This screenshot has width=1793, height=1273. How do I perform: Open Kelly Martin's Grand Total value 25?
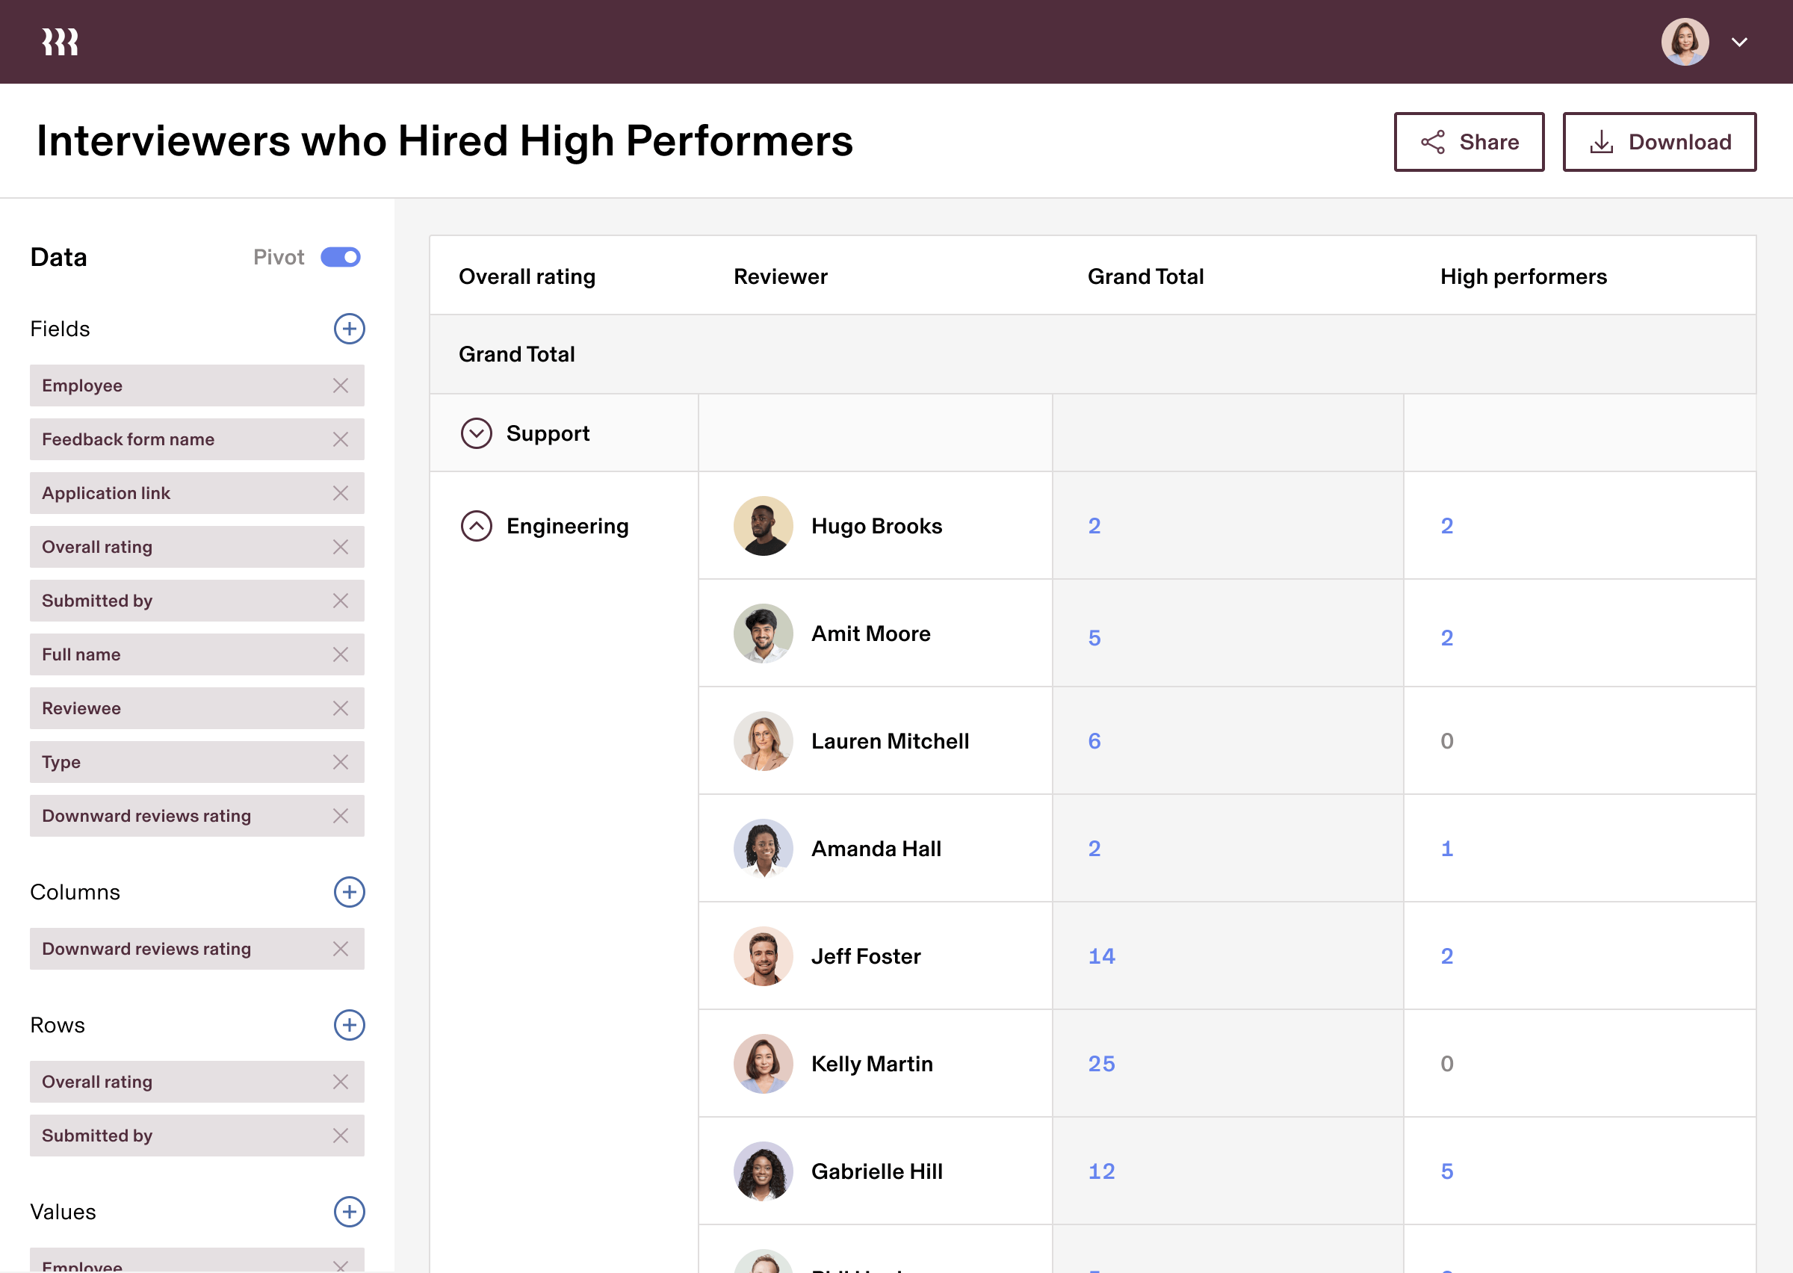(1101, 1064)
